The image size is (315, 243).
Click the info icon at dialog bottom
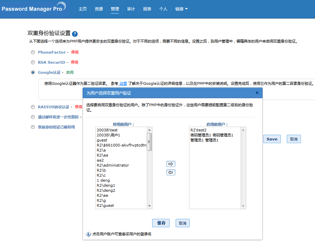click(88, 234)
